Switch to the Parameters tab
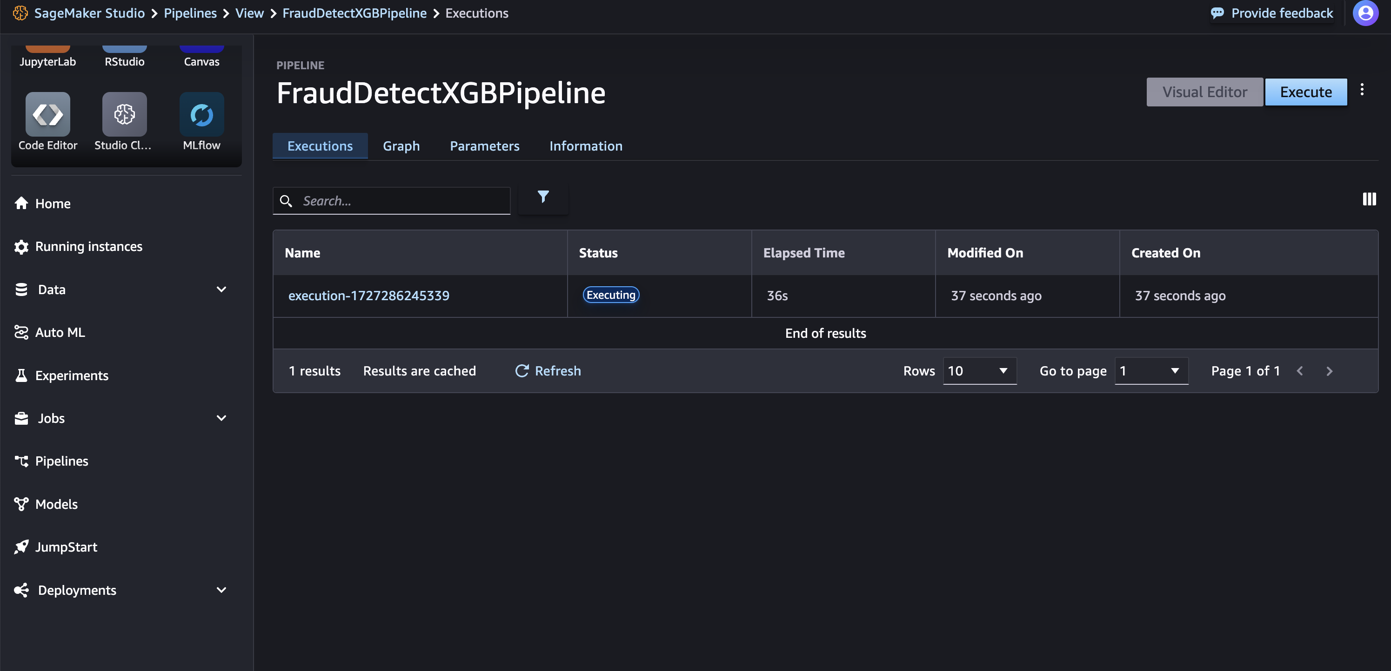 [484, 146]
